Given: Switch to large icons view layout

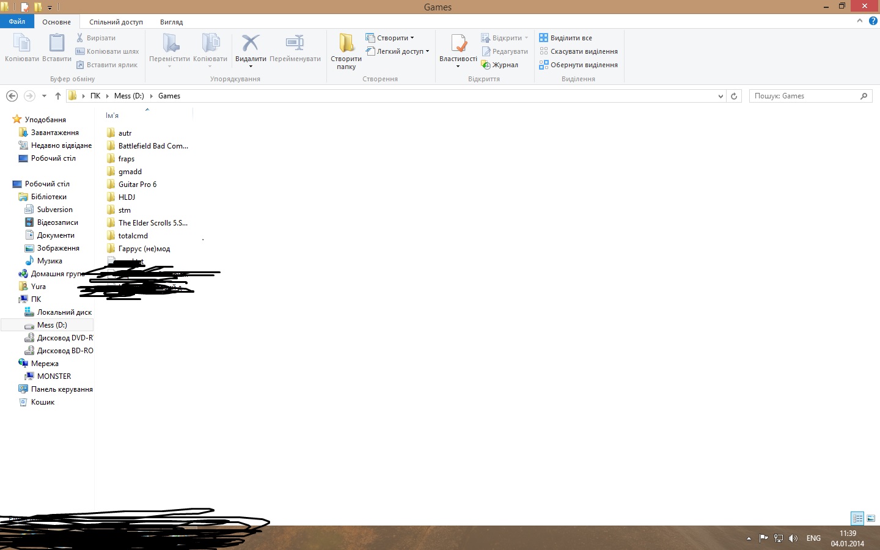Looking at the screenshot, I should 871,518.
